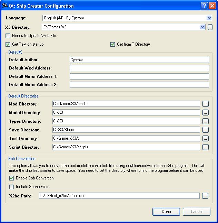218x223 pixels.
Task: Uncheck Get from T Directory option
Action: coord(112,44)
